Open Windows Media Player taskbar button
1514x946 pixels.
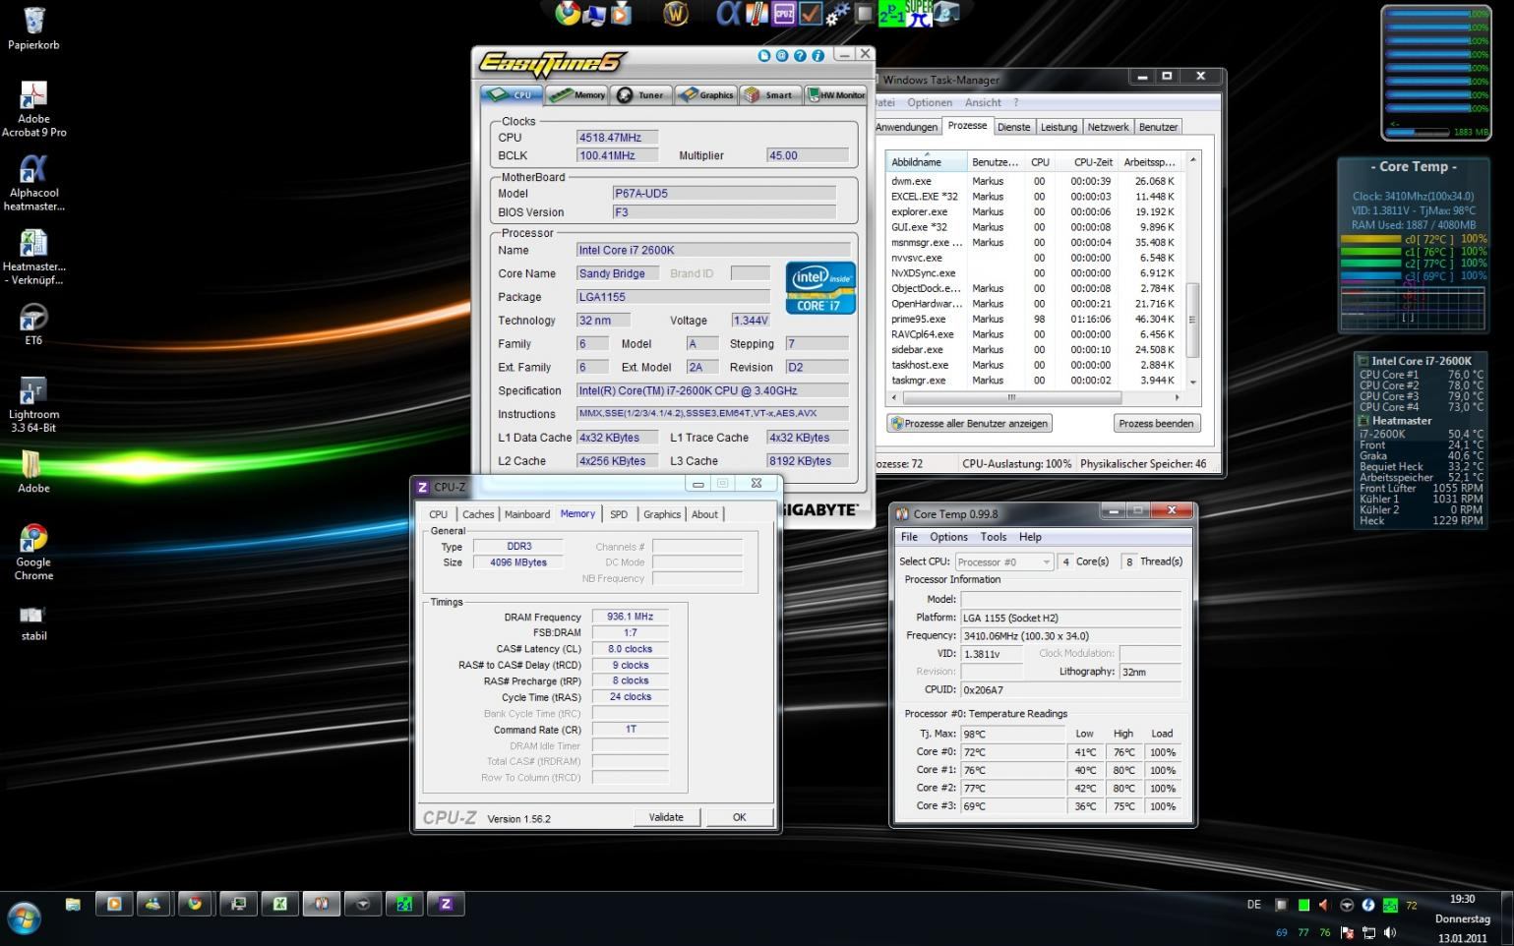click(113, 904)
